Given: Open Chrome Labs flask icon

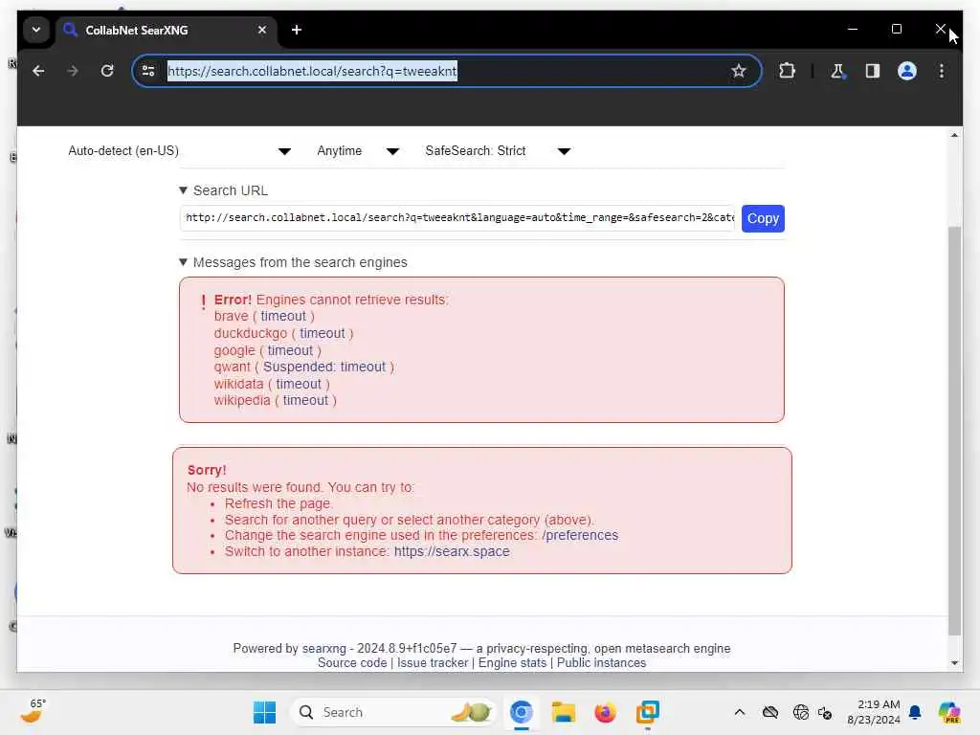Looking at the screenshot, I should coord(837,71).
